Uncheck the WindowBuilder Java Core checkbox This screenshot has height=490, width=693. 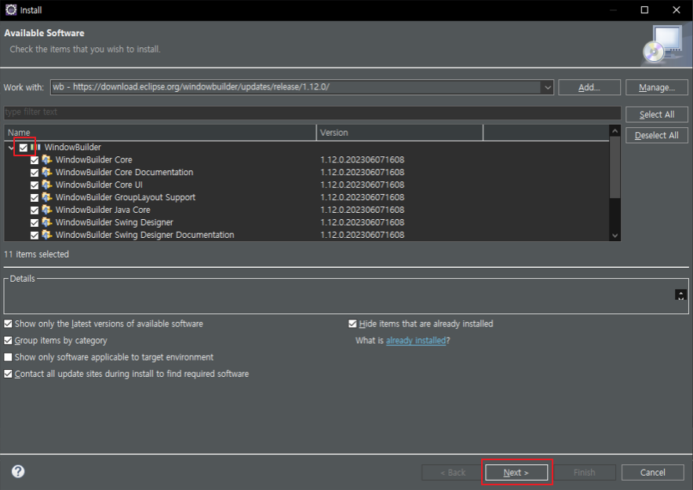(35, 210)
